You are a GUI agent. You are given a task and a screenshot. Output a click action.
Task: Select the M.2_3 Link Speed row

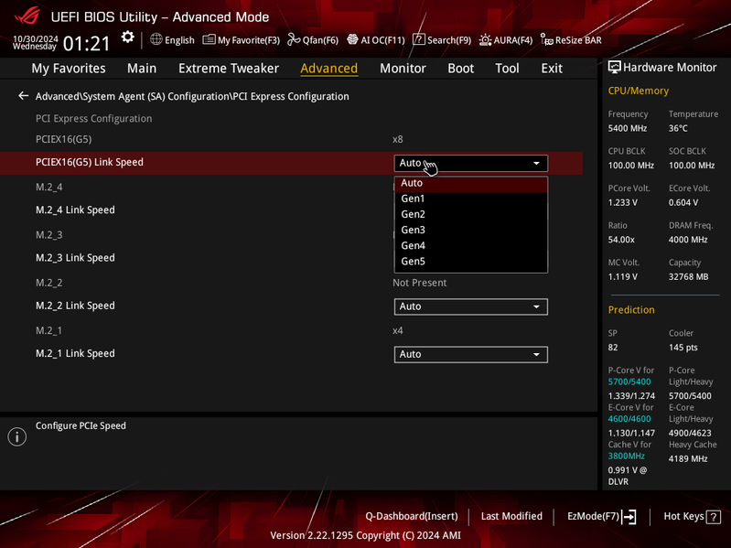(x=75, y=258)
